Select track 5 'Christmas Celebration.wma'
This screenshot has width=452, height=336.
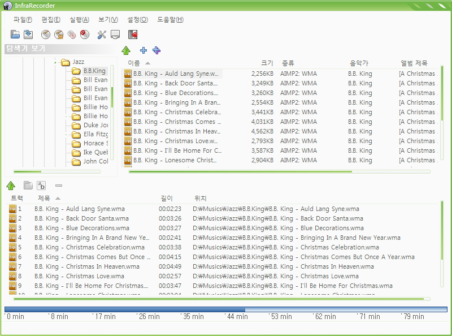(89, 247)
